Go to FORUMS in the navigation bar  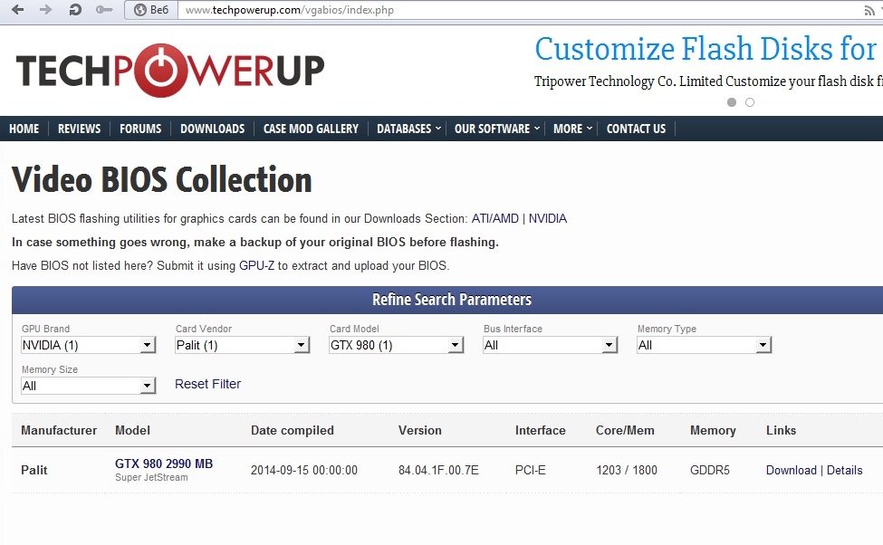tap(140, 129)
